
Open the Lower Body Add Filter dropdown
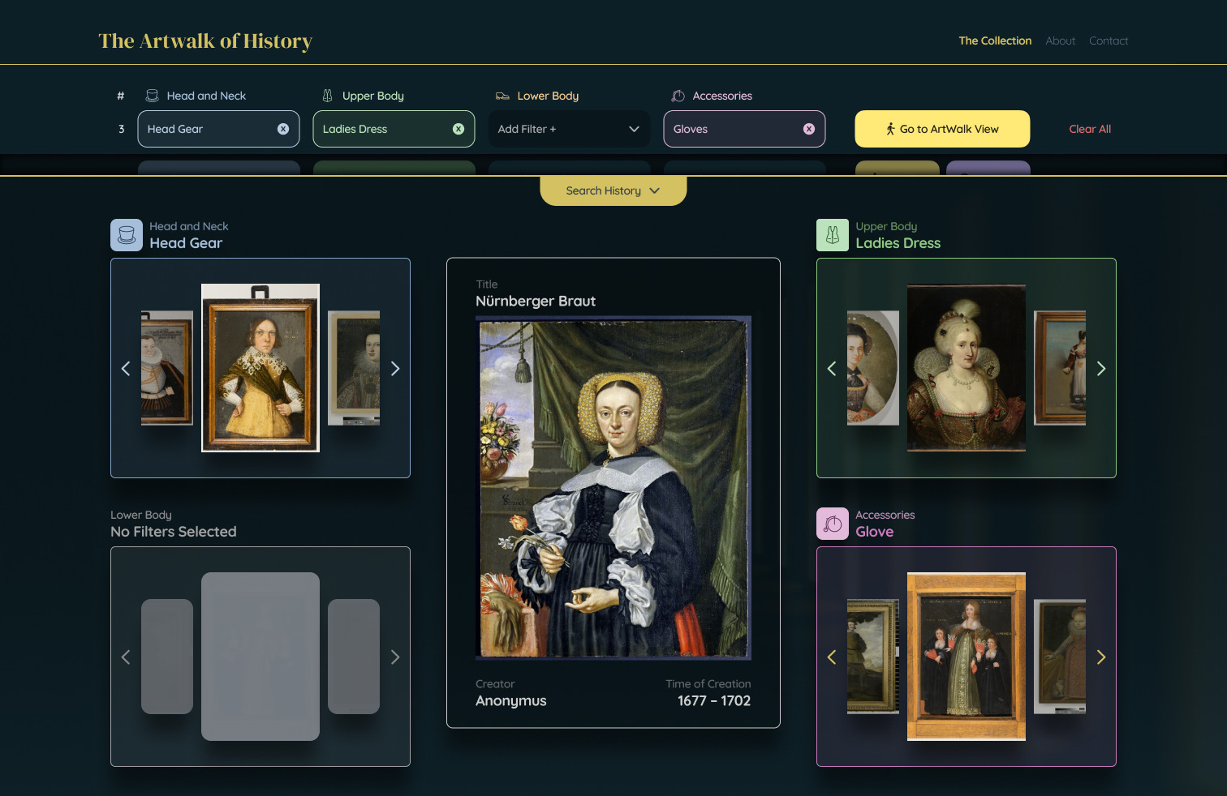tap(569, 129)
